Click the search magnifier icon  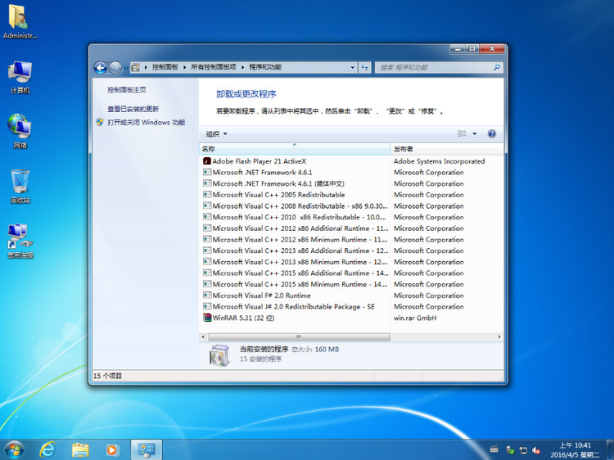coord(497,67)
